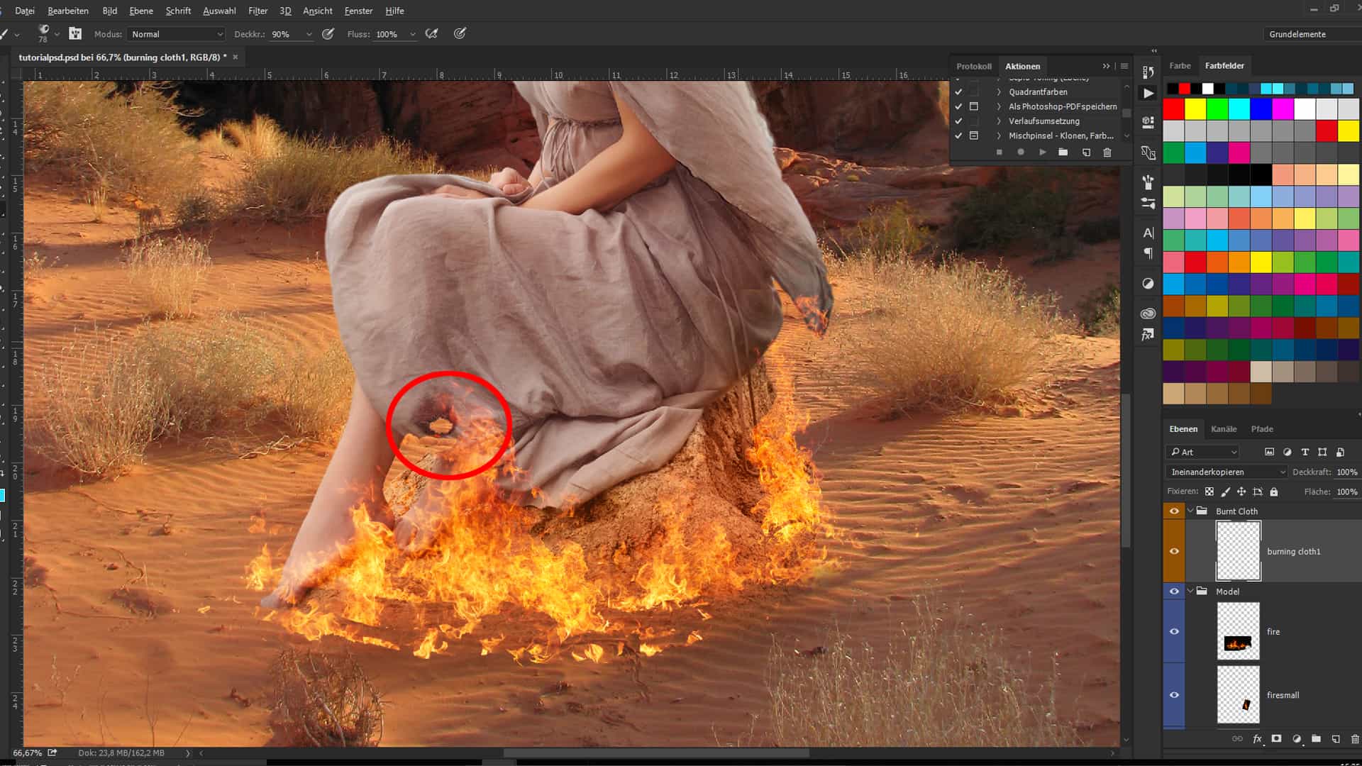Toggle the Quadrantfarben action checkmark
The height and width of the screenshot is (766, 1362).
click(x=958, y=91)
